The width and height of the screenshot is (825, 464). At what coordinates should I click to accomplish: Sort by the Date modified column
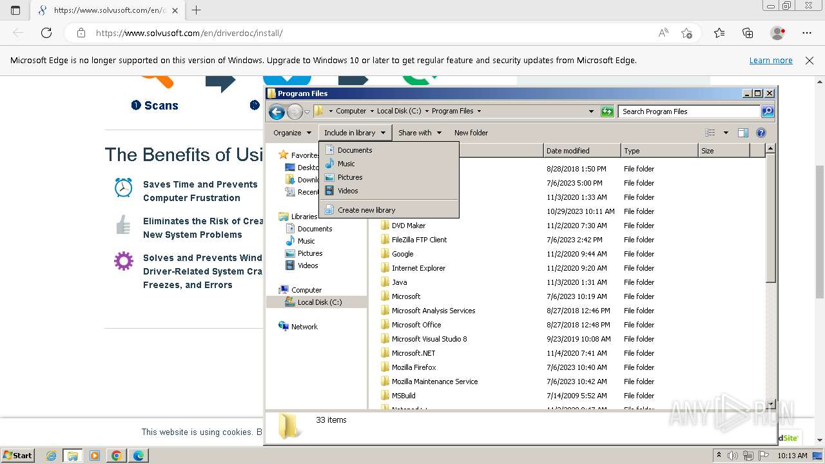pos(582,151)
